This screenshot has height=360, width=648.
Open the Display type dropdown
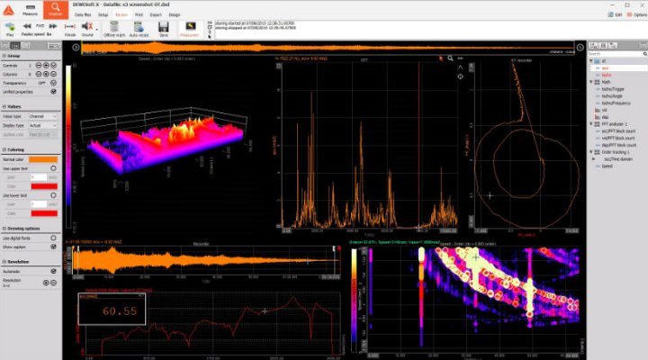42,126
